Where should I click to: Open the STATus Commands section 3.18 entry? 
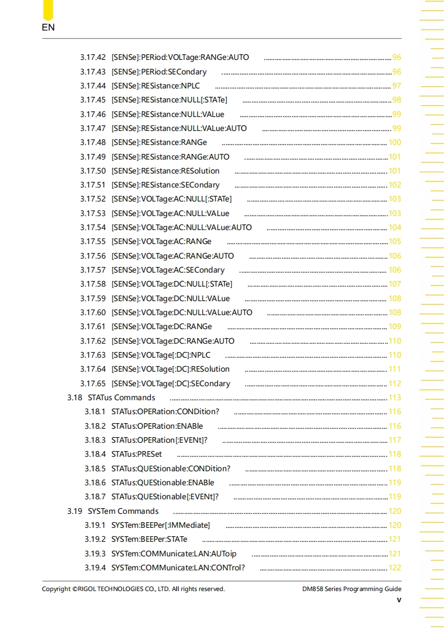click(121, 397)
